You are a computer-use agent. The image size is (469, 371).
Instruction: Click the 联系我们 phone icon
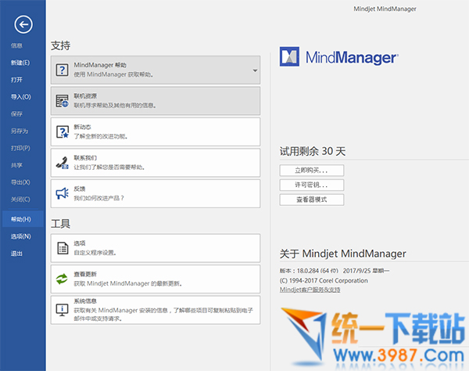click(63, 162)
